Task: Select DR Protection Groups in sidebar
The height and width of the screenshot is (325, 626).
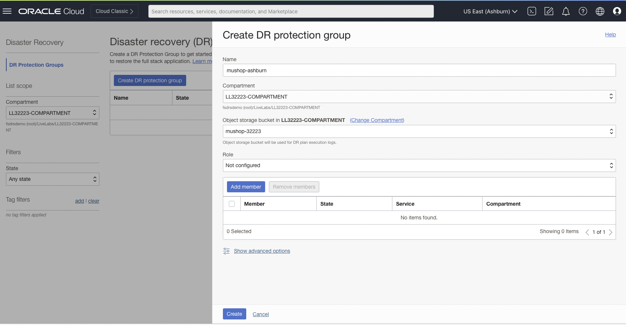Action: 36,65
